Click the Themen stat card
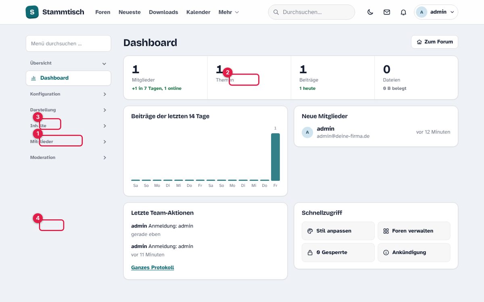This screenshot has height=302, width=484. (x=249, y=78)
